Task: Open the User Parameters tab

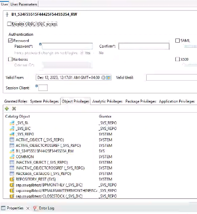Action: (24, 4)
